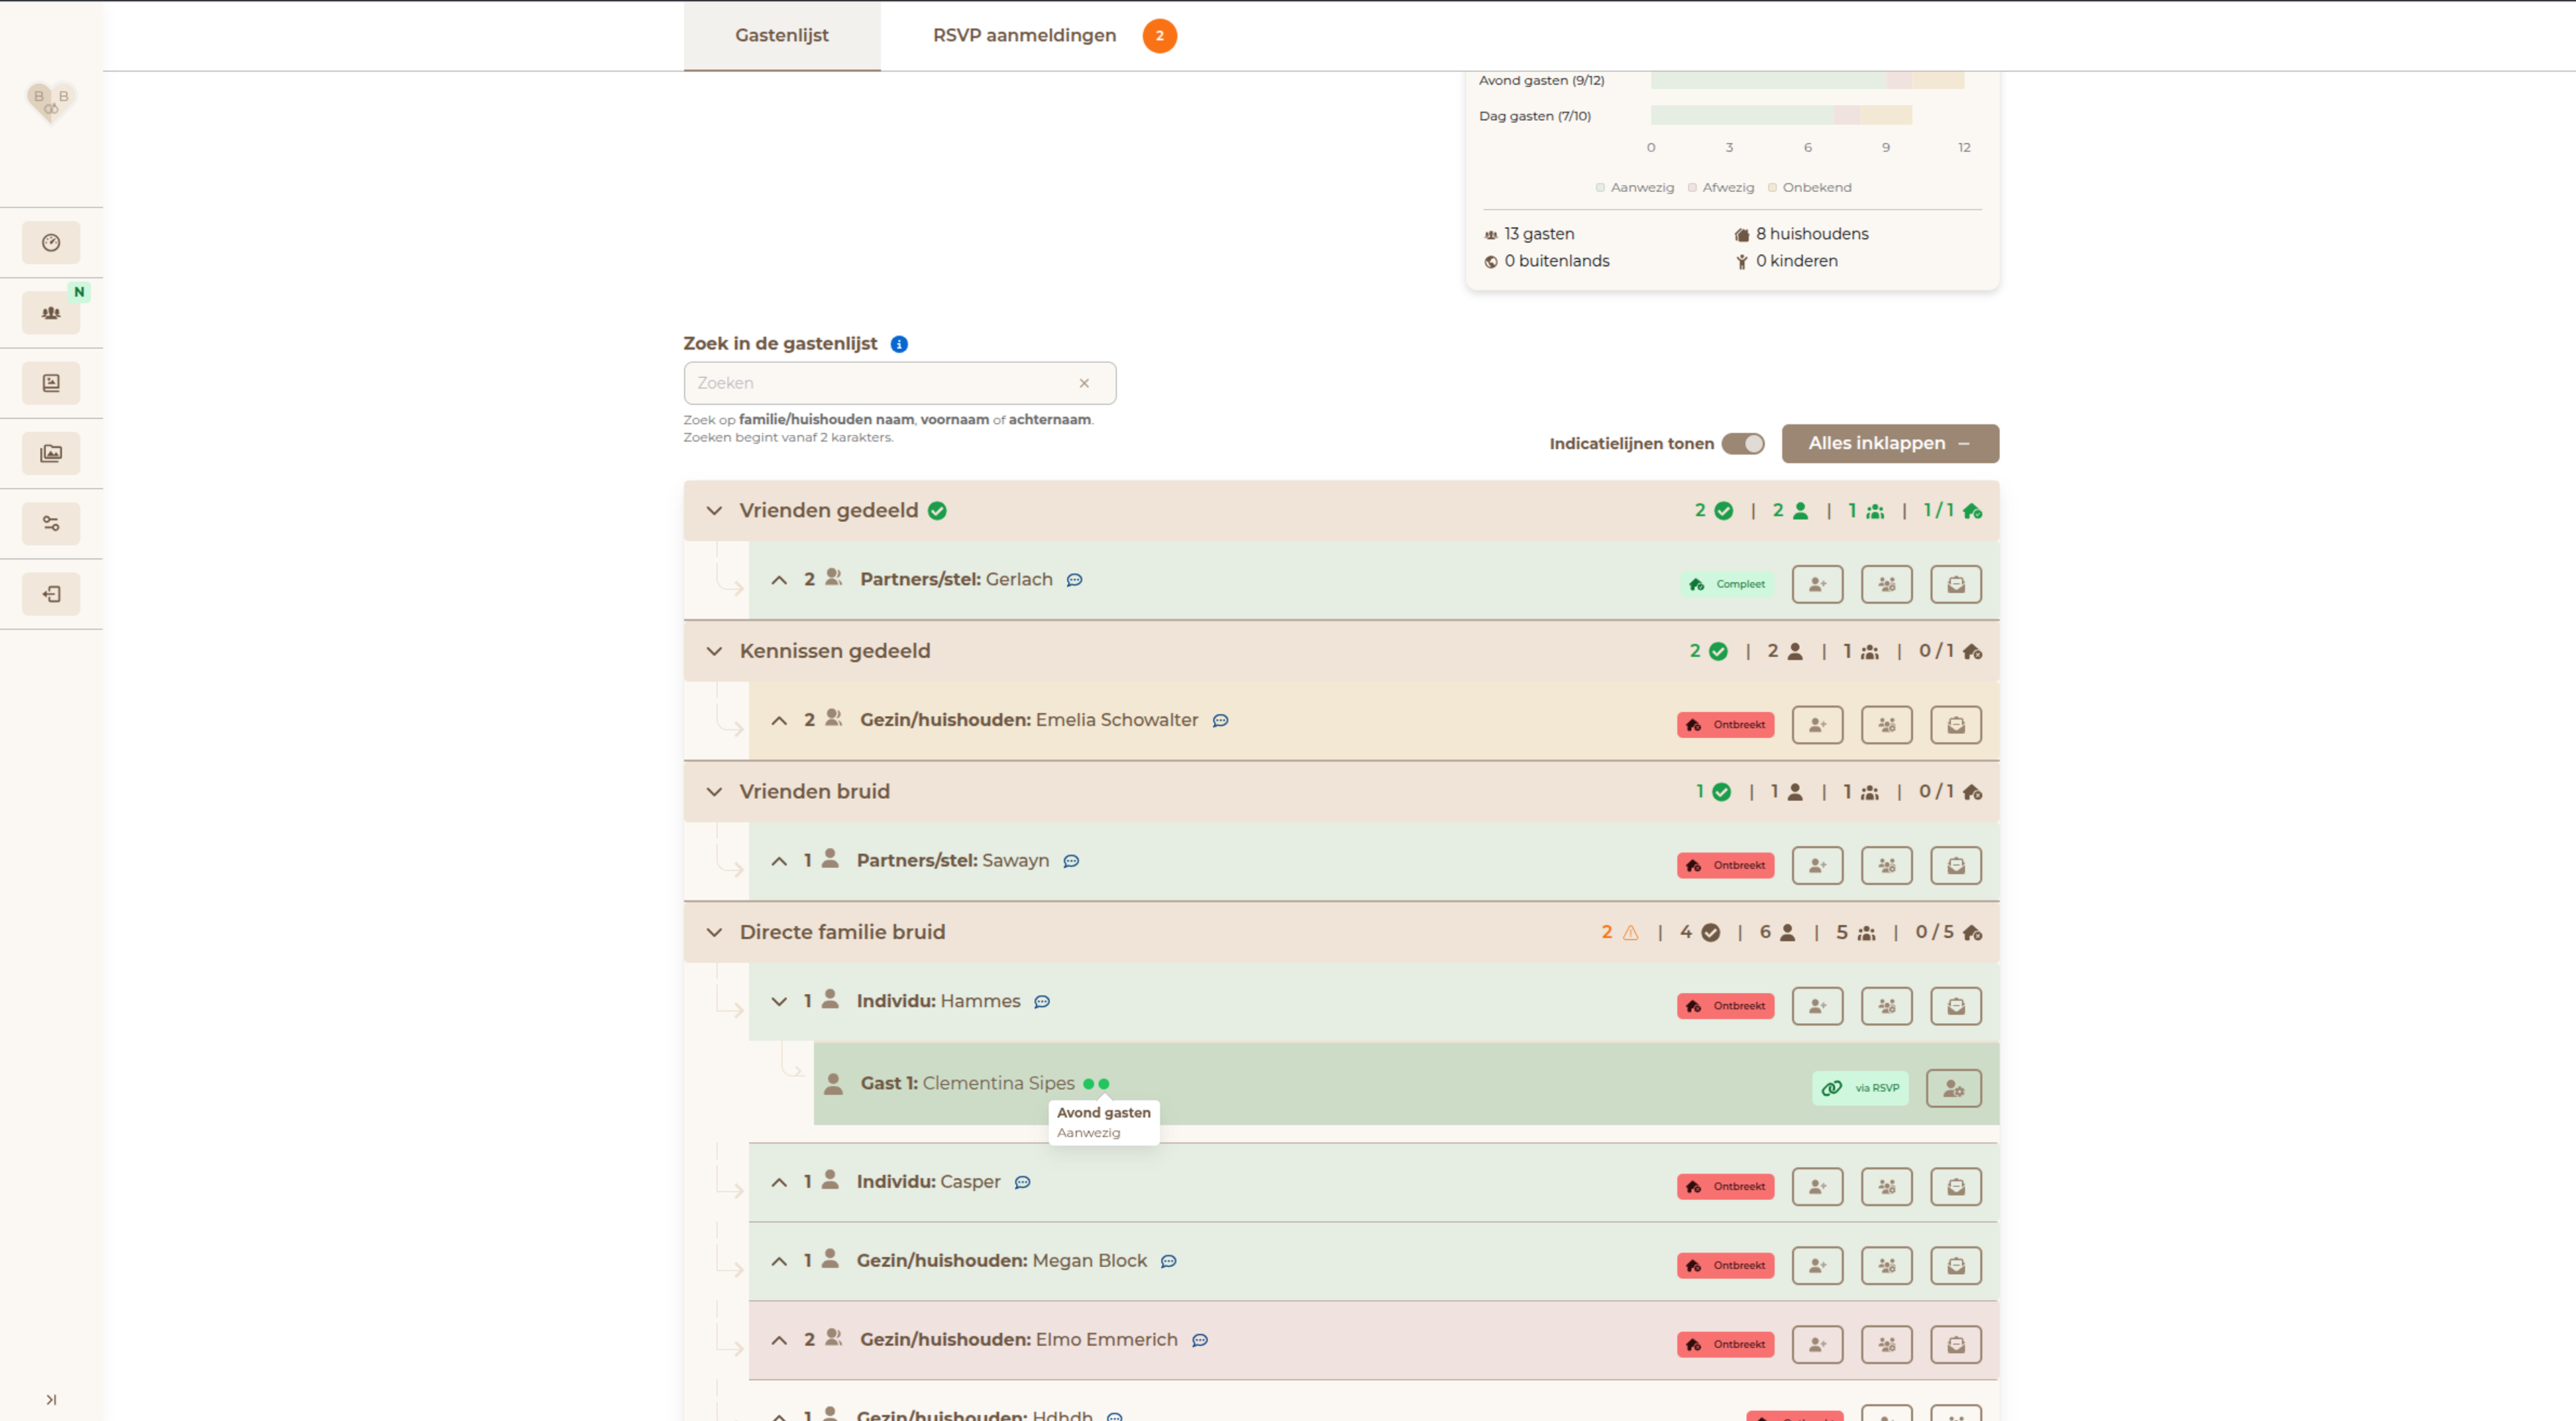Click the heart logo in the sidebar
Screen dimensions: 2576x1421
51,102
